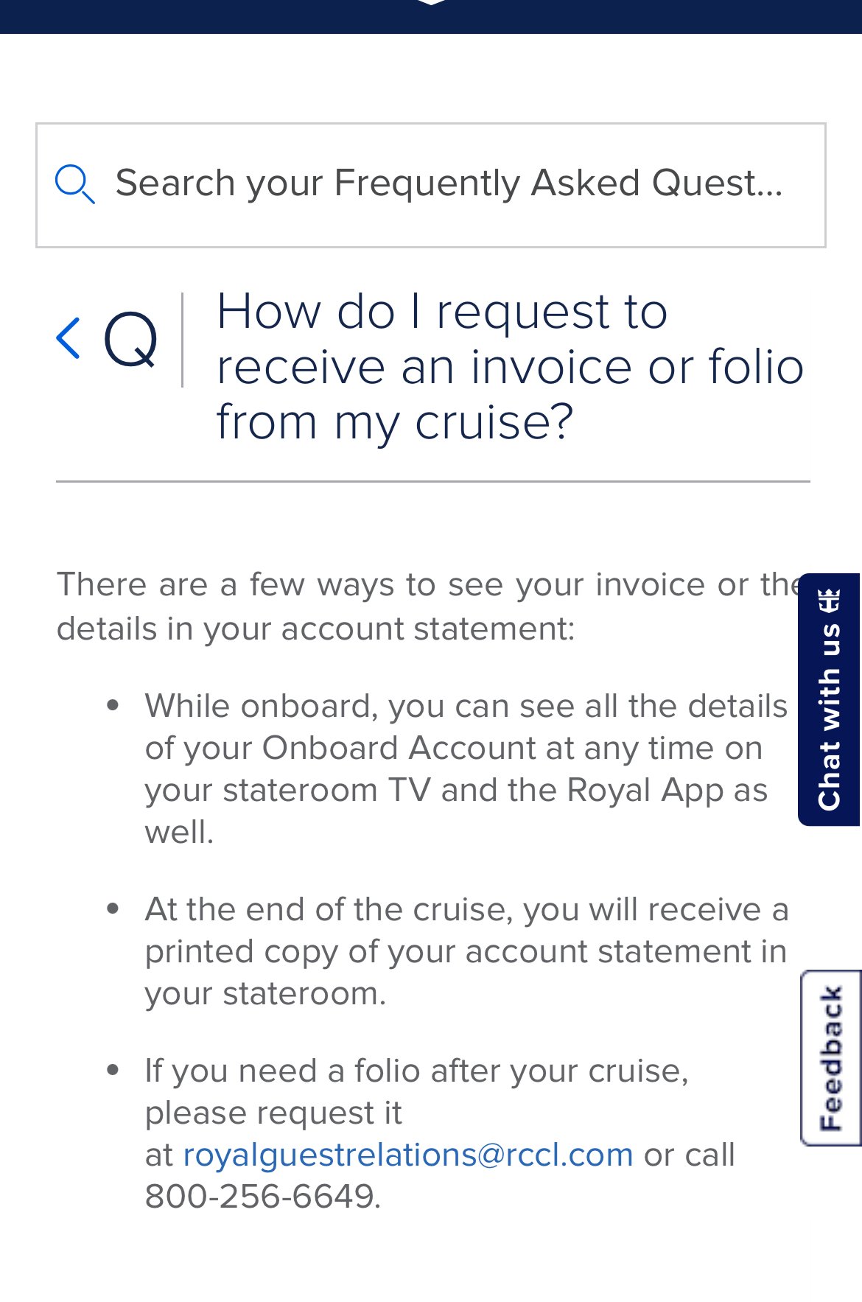862x1302 pixels.
Task: Tap the 800-256-6649 phone number
Action: pos(261,1196)
